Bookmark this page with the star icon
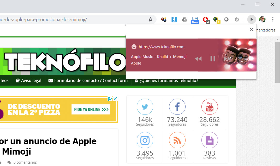The height and width of the screenshot is (166, 280). (x=151, y=20)
